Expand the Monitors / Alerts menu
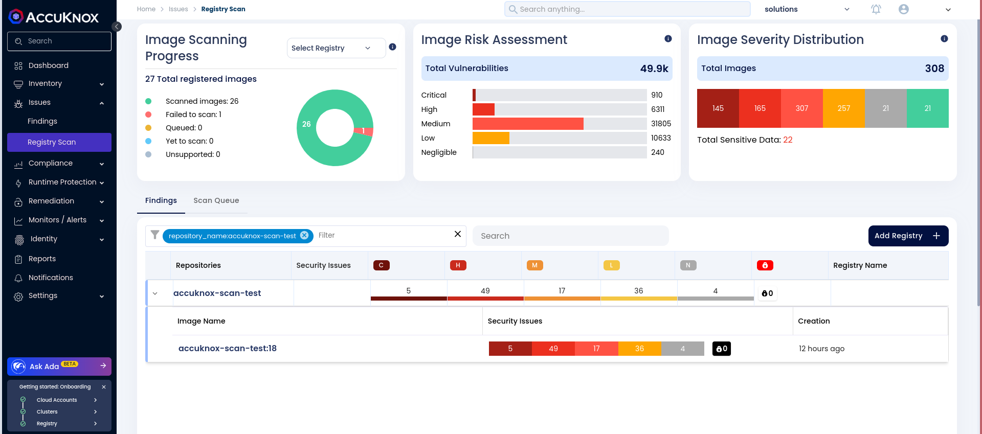The height and width of the screenshot is (434, 982). [x=102, y=221]
